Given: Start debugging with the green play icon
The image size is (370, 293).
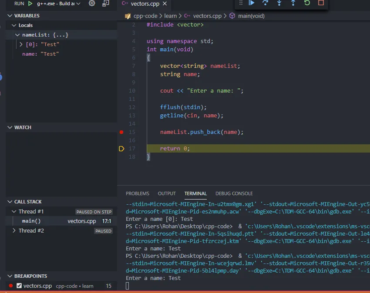Looking at the screenshot, I should coord(30,3).
